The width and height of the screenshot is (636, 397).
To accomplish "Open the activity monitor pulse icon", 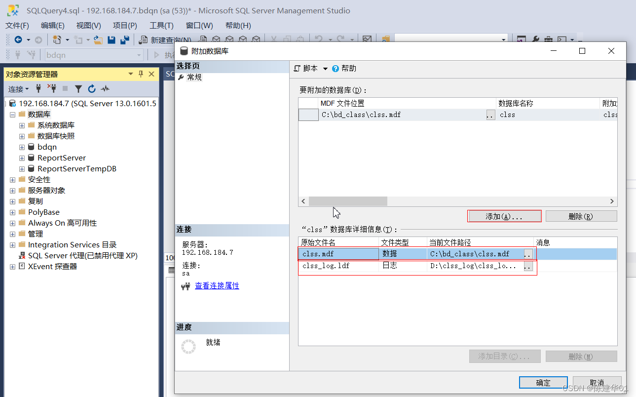I will click(105, 89).
